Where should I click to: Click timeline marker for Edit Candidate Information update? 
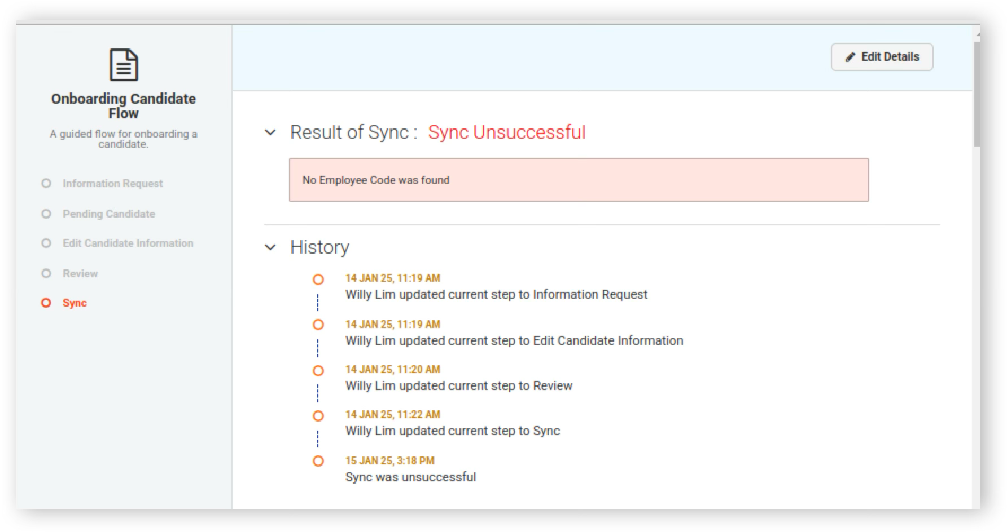[318, 325]
